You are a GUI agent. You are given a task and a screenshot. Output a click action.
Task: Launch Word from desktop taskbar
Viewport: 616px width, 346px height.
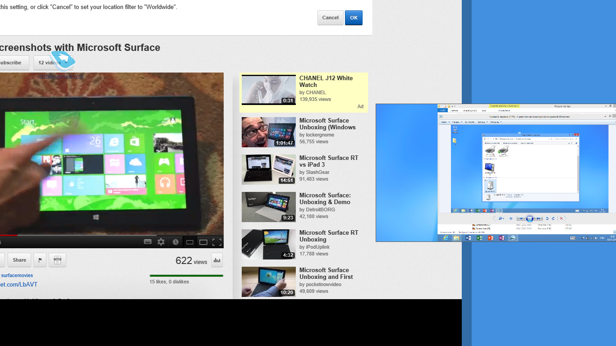[468, 238]
